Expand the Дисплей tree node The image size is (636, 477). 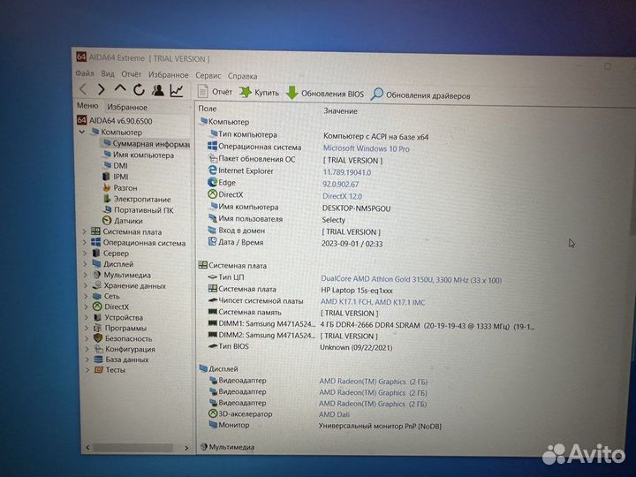pyautogui.click(x=86, y=264)
